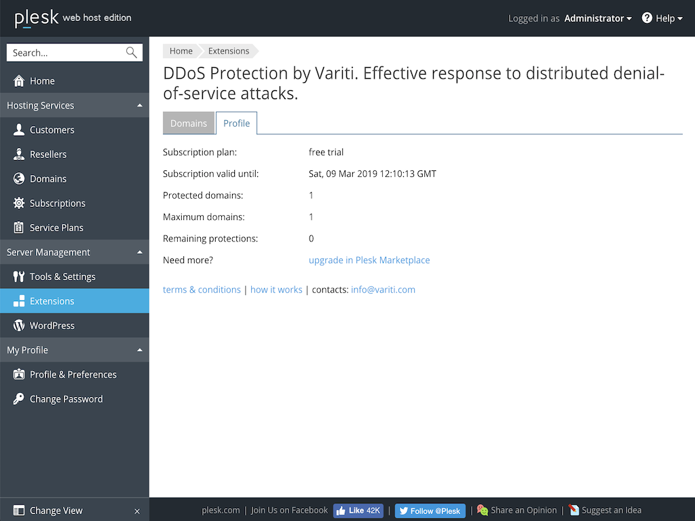
Task: Click the Change Password key icon
Action: click(x=18, y=398)
